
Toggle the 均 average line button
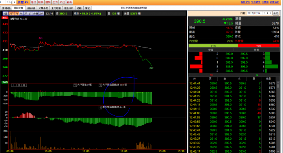point(17,13)
